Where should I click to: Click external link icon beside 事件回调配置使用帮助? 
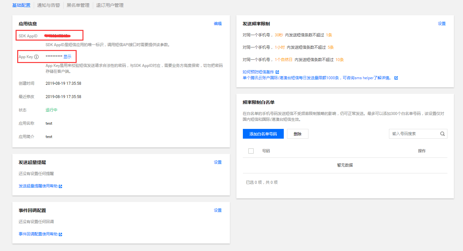[x=61, y=234]
